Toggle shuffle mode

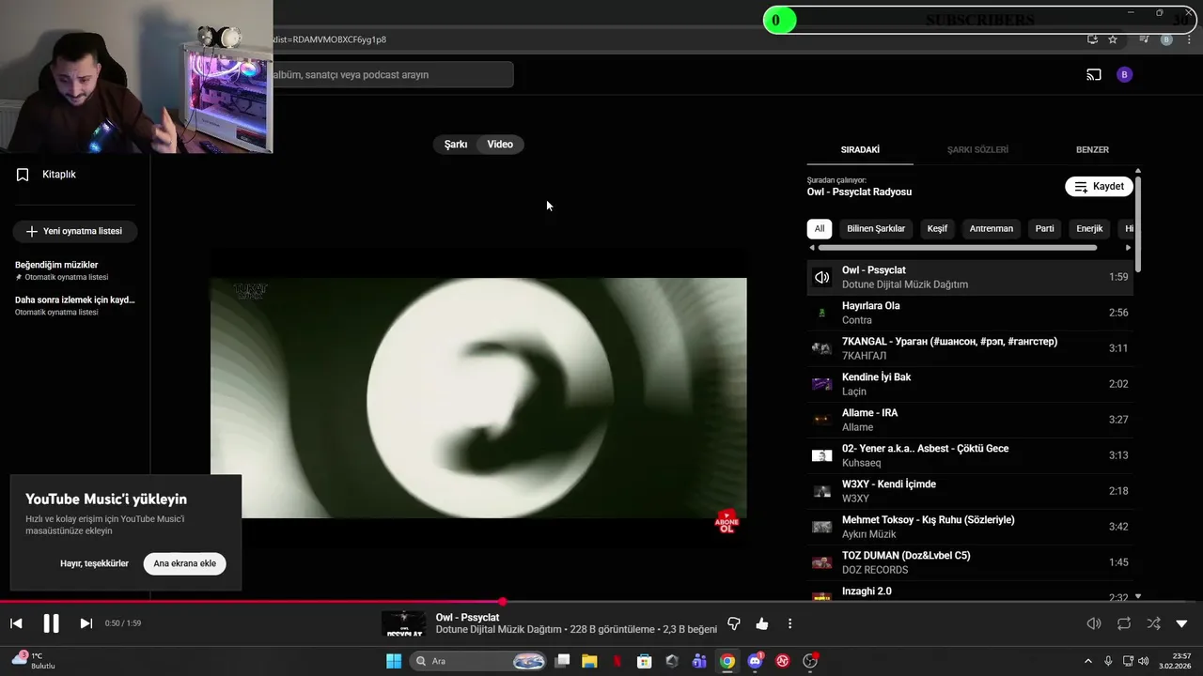click(1153, 623)
